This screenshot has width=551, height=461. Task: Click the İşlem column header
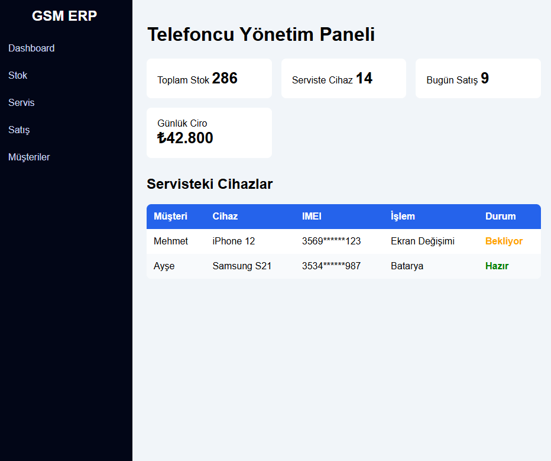click(x=403, y=217)
